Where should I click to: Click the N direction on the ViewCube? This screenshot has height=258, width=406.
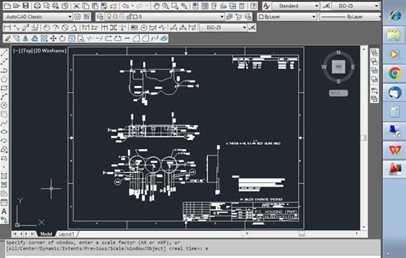(339, 53)
